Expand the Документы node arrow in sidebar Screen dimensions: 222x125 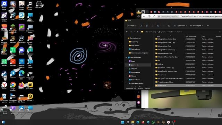[x=127, y=65]
